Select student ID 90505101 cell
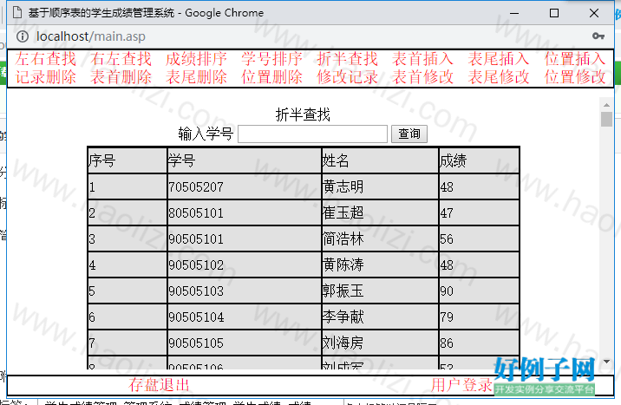This screenshot has height=405, width=621. (245, 239)
